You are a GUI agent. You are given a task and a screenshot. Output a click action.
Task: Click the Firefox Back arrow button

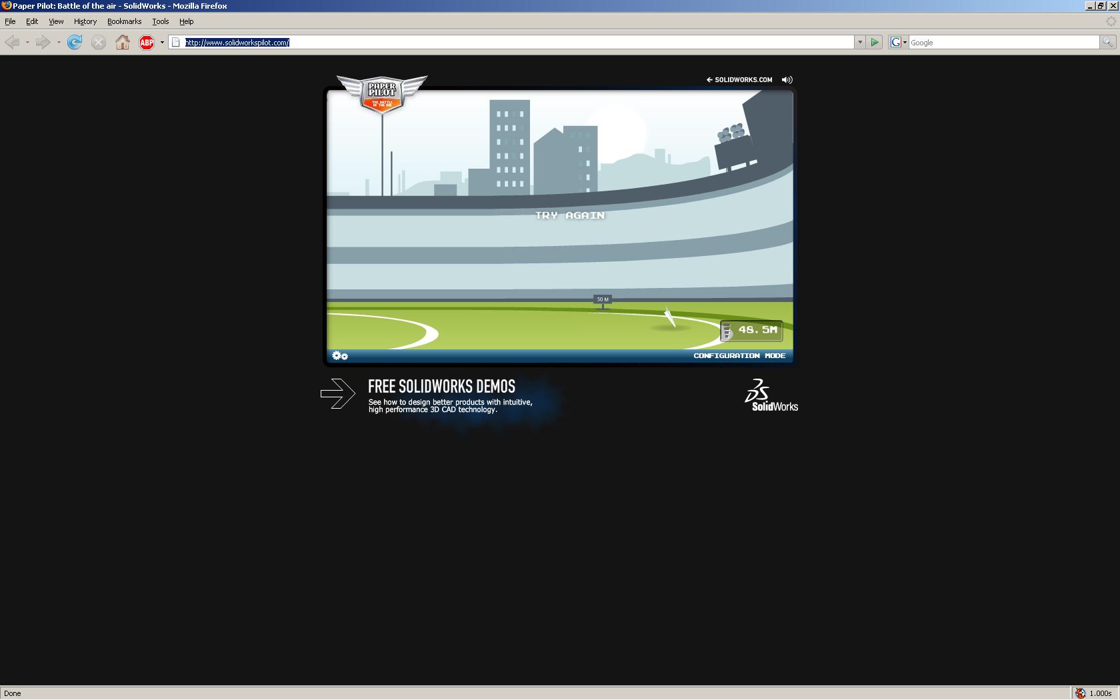point(12,43)
